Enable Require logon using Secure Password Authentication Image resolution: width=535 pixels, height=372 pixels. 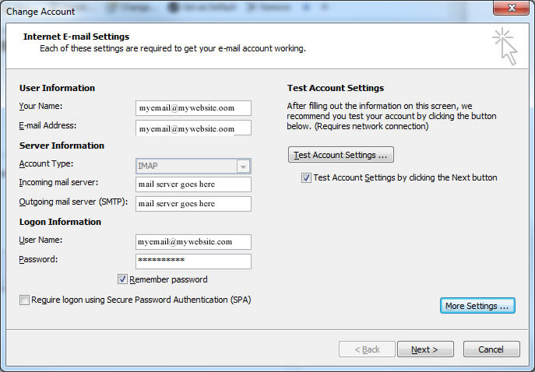(x=25, y=300)
